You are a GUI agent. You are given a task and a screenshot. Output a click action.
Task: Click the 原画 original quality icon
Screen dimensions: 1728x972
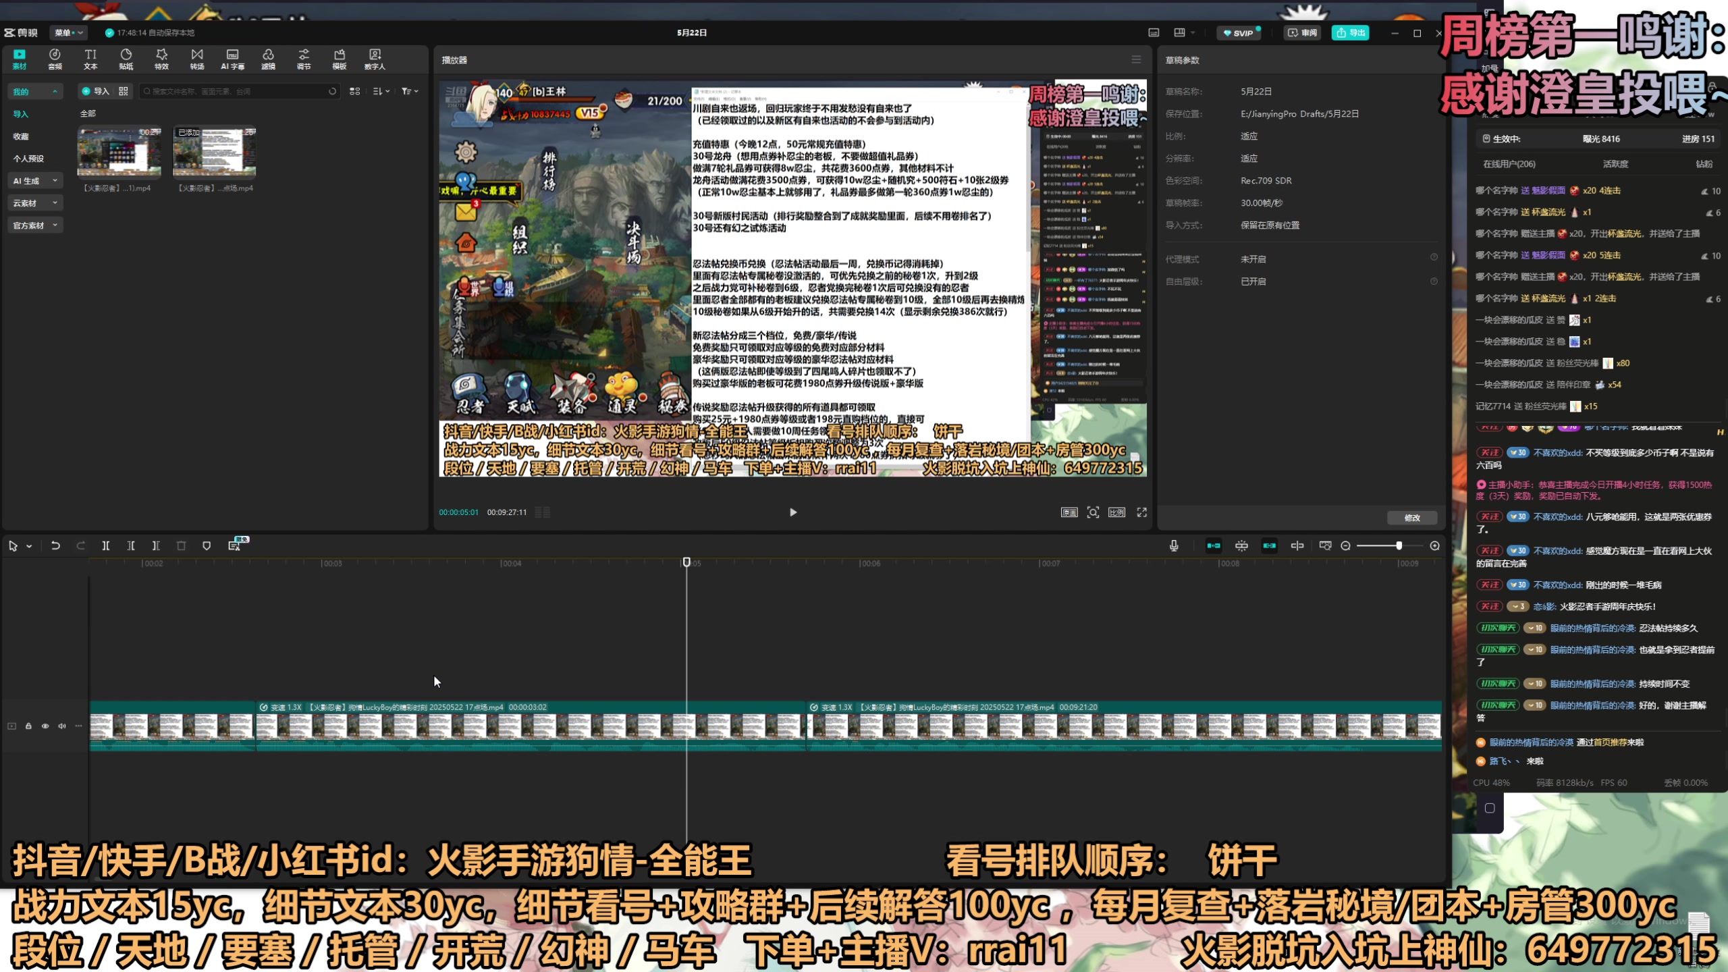[x=1069, y=512]
